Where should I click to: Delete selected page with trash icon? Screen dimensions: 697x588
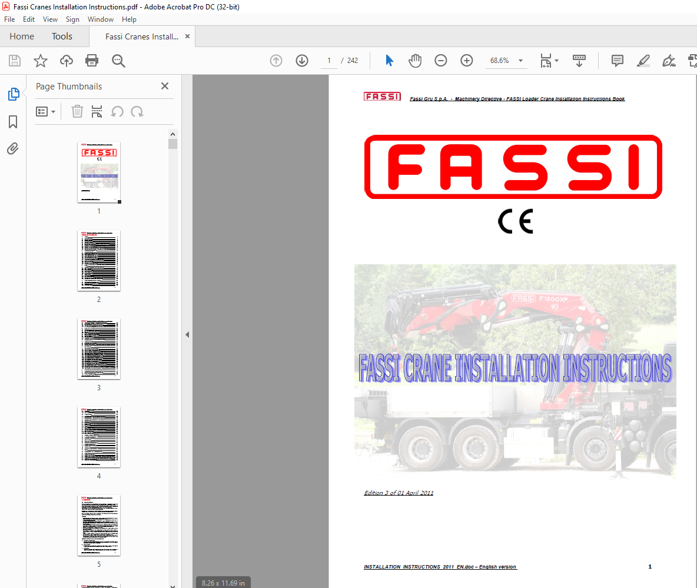click(77, 112)
